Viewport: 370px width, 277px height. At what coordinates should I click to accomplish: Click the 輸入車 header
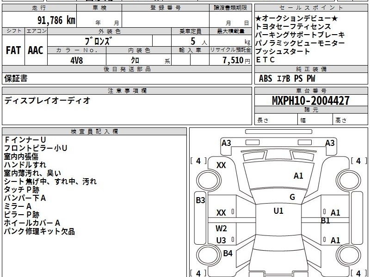190,50
